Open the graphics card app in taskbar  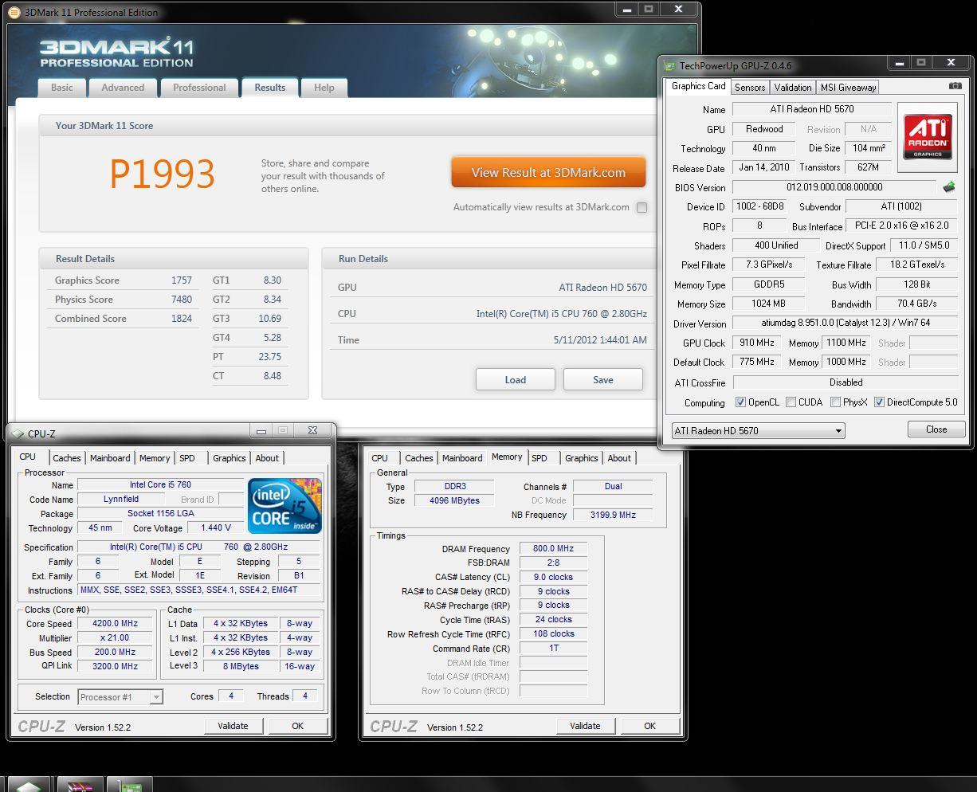point(130,785)
